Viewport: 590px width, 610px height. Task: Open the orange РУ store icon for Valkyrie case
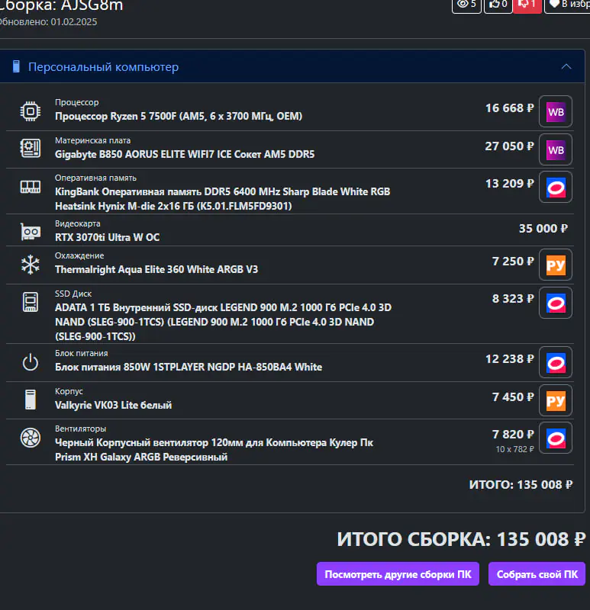[x=556, y=400]
